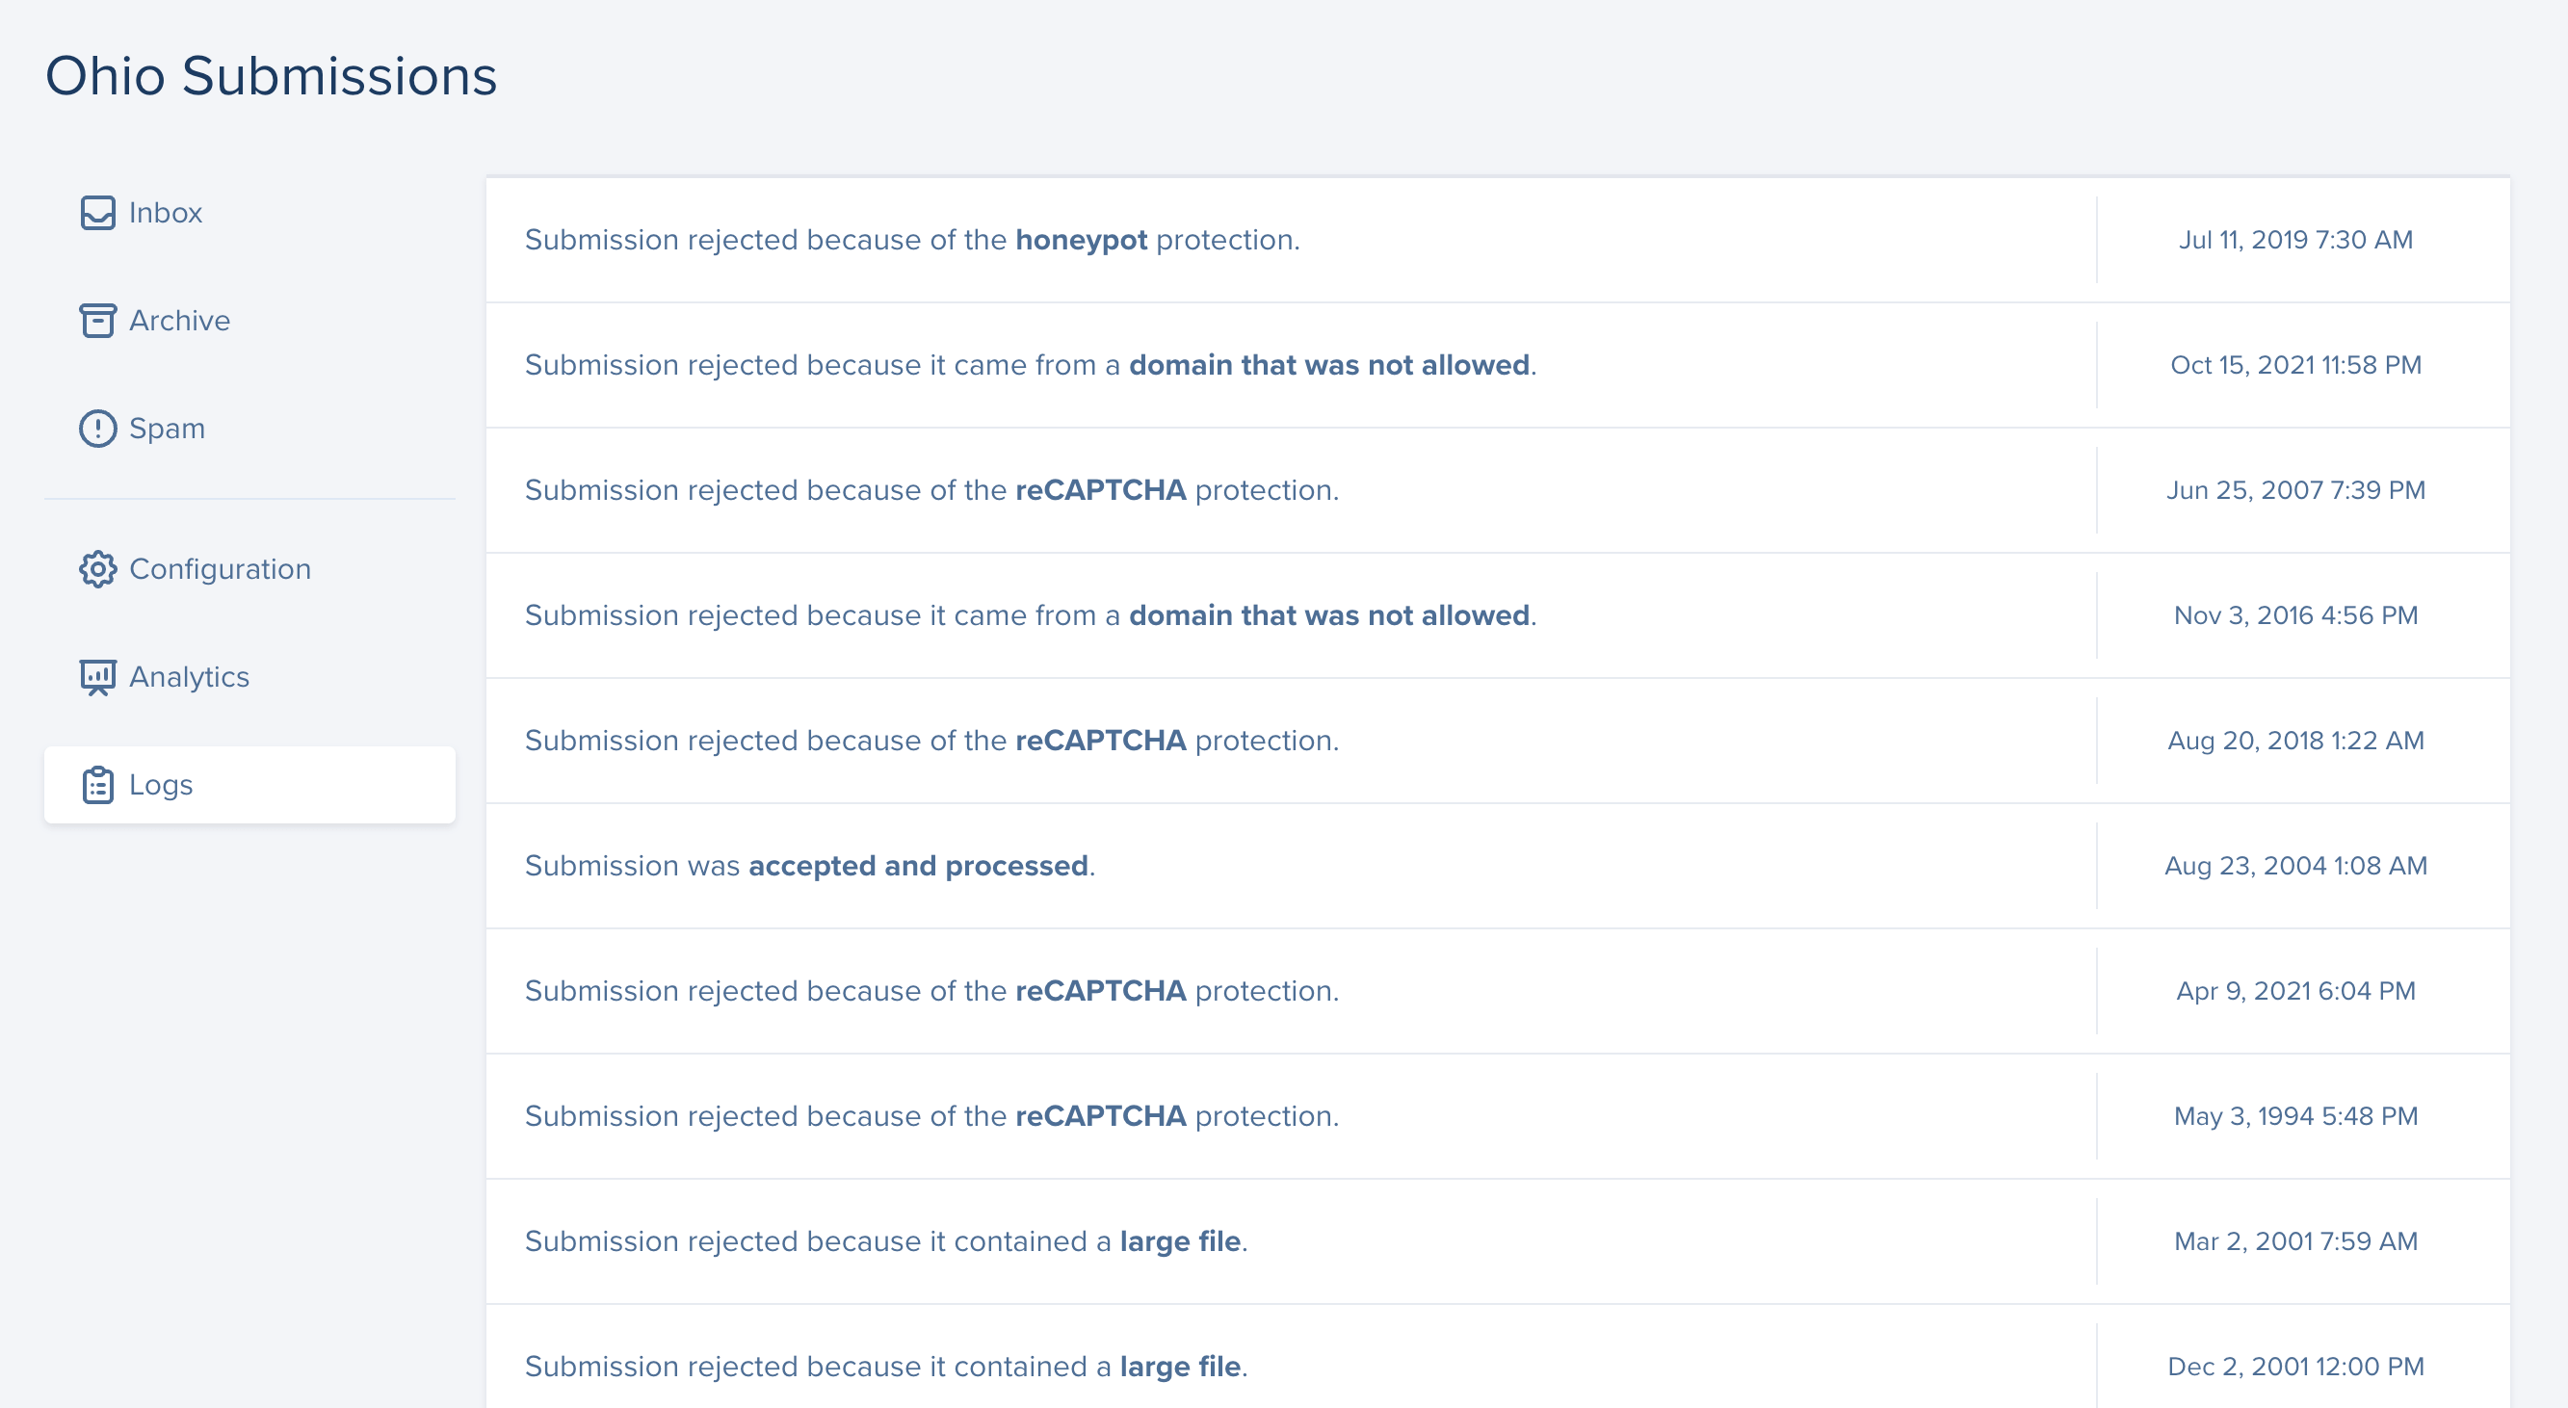Select the Jun 25, 2007 reCAPTCHA rejection

tap(931, 490)
